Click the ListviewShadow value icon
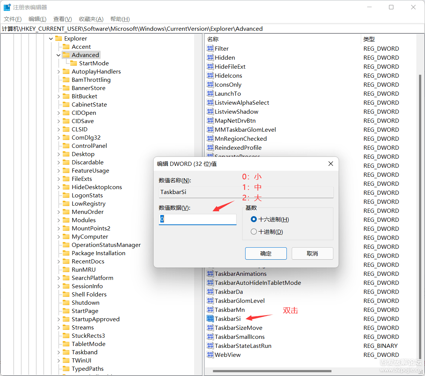Screen dimensions: 425x376 (x=210, y=111)
